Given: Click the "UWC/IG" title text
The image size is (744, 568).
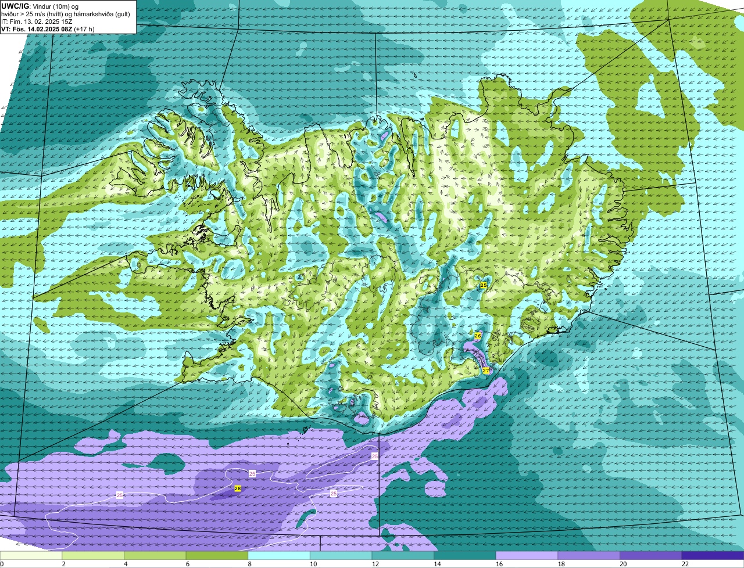Looking at the screenshot, I should 15,6.
